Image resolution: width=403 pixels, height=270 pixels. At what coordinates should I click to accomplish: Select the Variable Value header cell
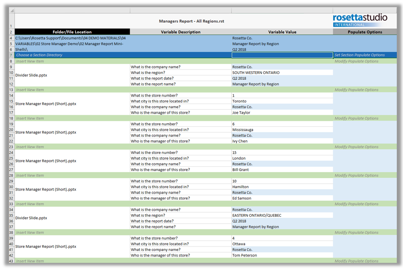pyautogui.click(x=282, y=32)
